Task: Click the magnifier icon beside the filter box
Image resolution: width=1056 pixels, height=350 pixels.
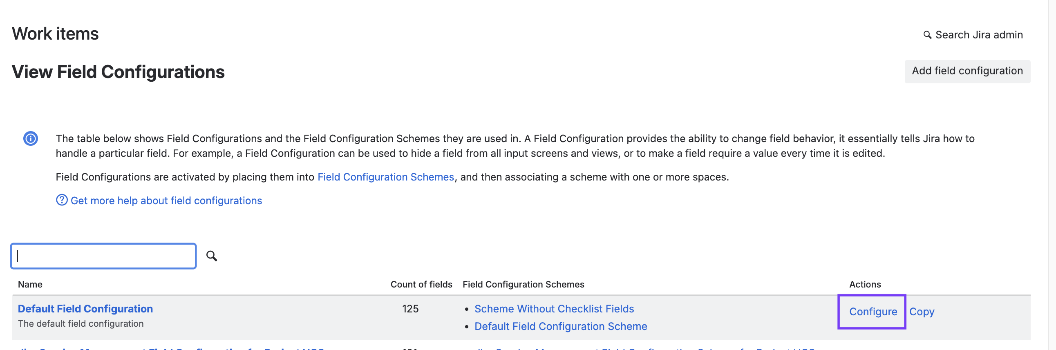Action: coord(212,256)
